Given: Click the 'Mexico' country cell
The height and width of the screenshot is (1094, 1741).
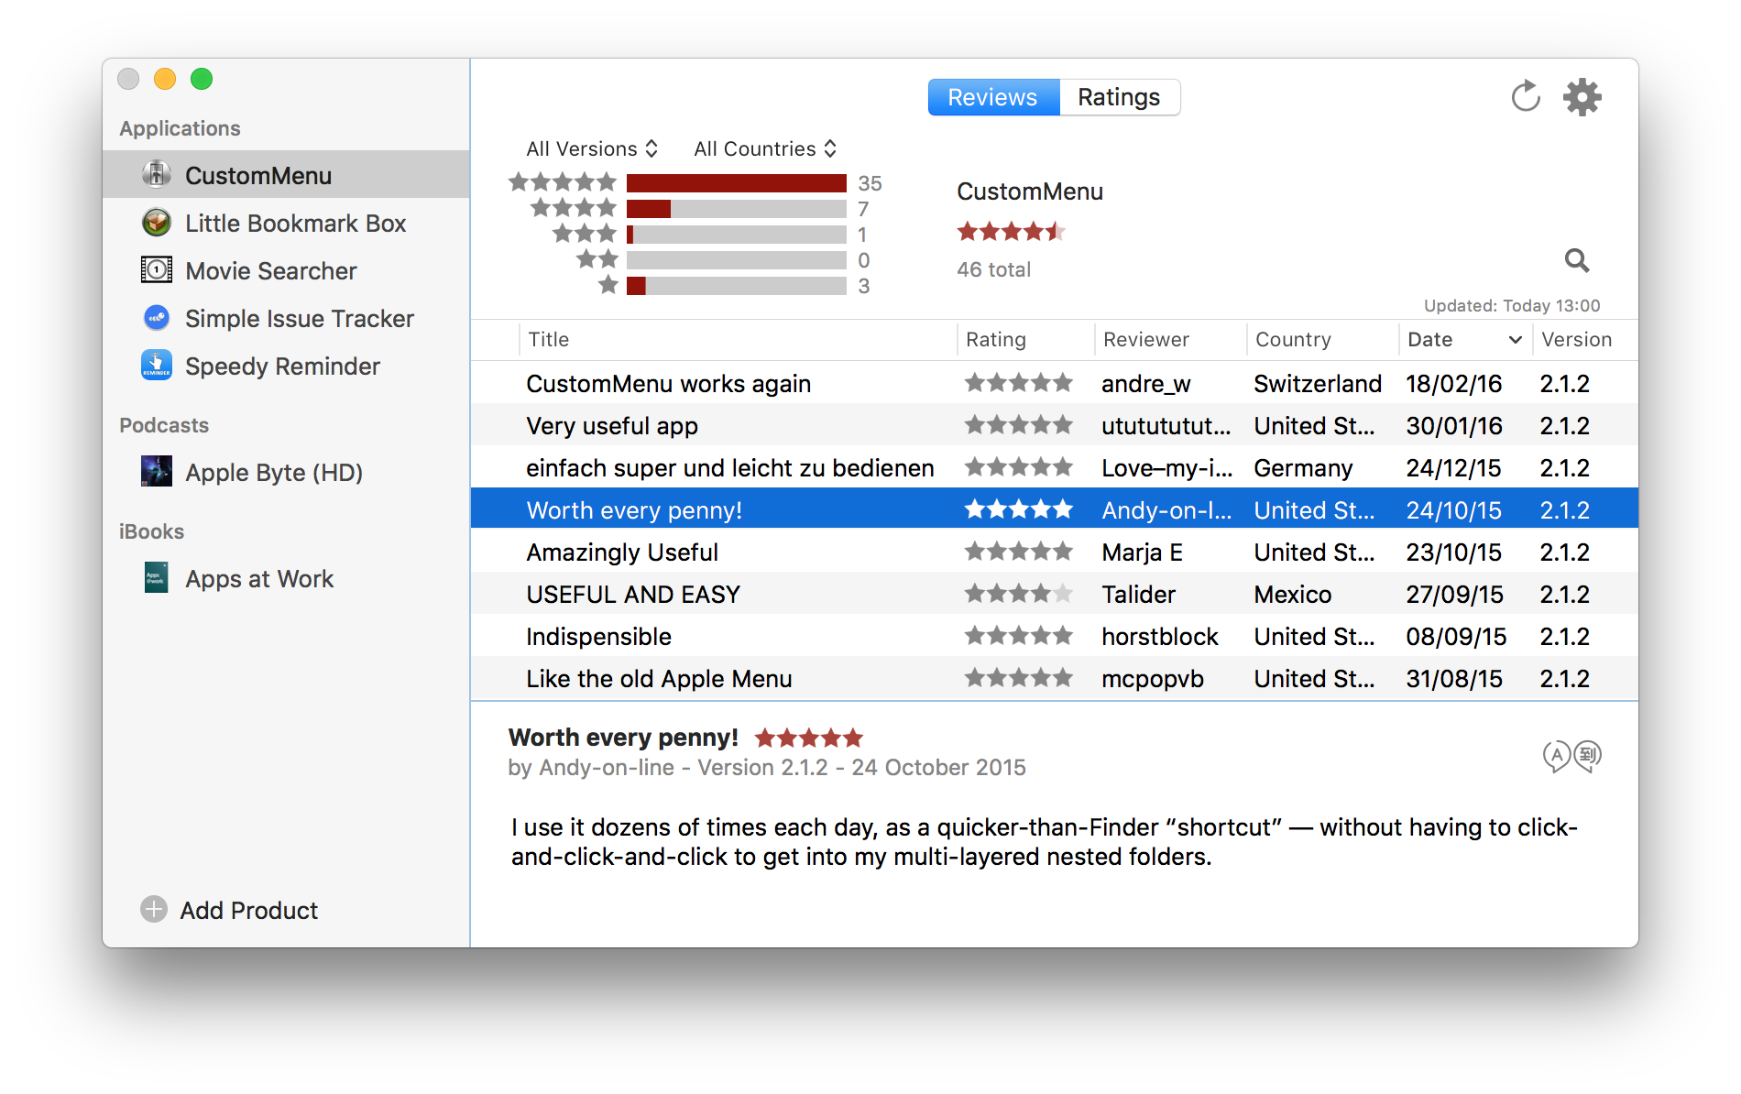Looking at the screenshot, I should tap(1292, 595).
